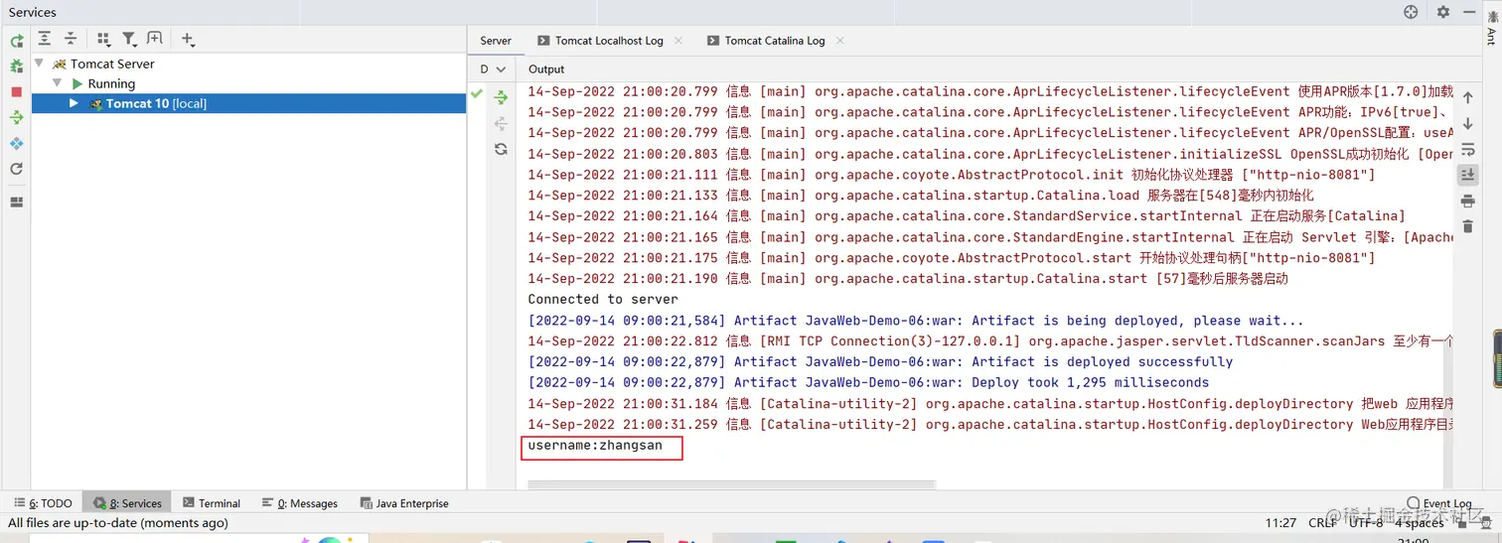Screen dimensions: 1502x543
Task: Click the 11:27 caret position indicator
Action: (x=1280, y=522)
